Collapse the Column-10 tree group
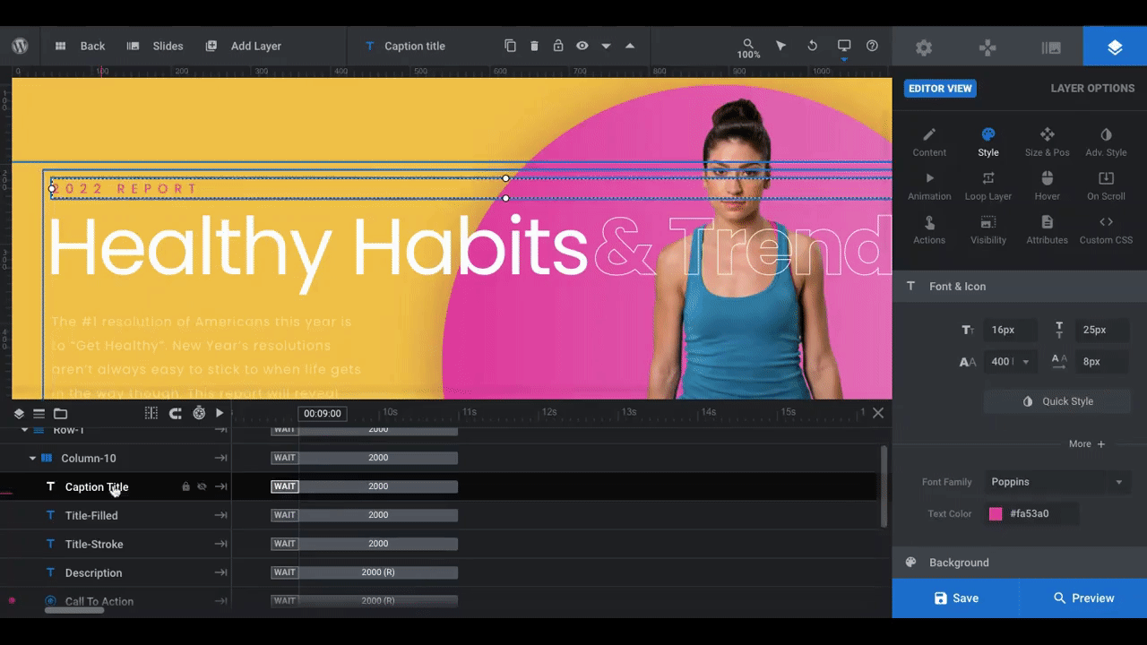Viewport: 1147px width, 645px height. [33, 459]
